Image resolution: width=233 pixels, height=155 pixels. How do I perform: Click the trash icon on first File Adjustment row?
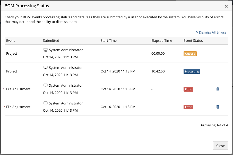click(x=218, y=89)
